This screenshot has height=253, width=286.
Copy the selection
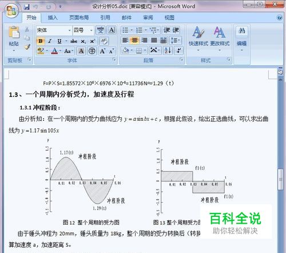27,38
